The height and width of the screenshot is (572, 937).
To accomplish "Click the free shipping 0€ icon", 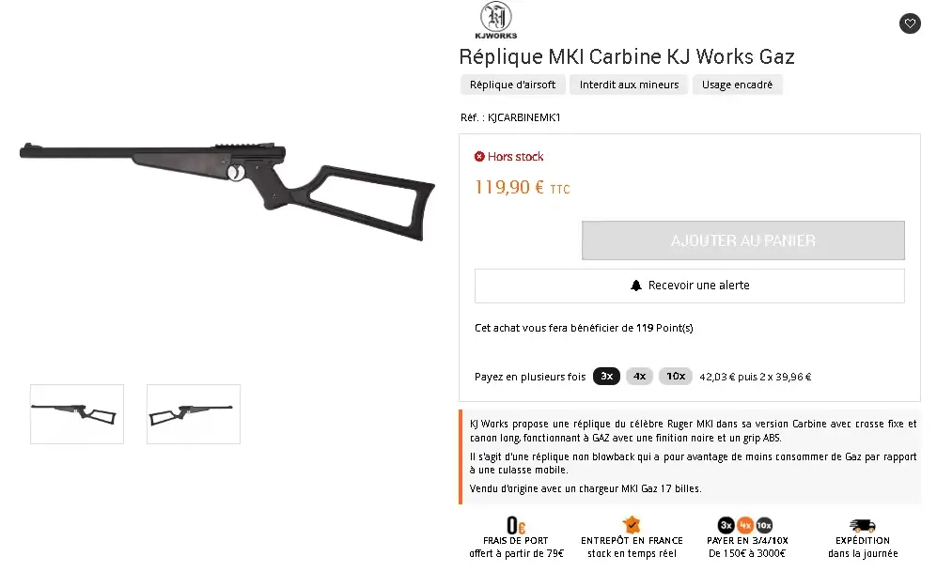I will [x=515, y=526].
